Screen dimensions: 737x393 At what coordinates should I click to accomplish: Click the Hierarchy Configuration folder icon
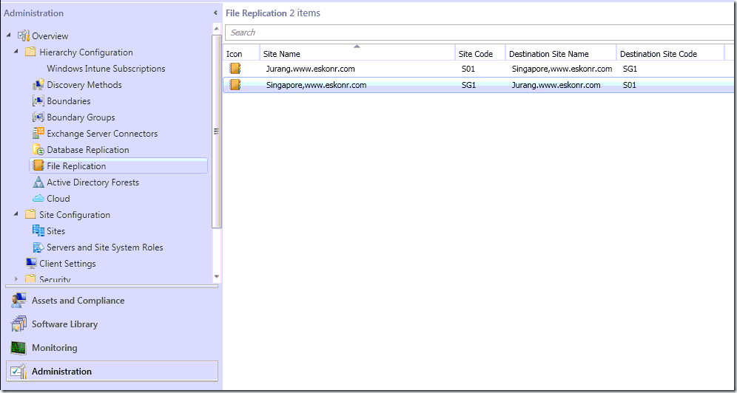[x=30, y=52]
